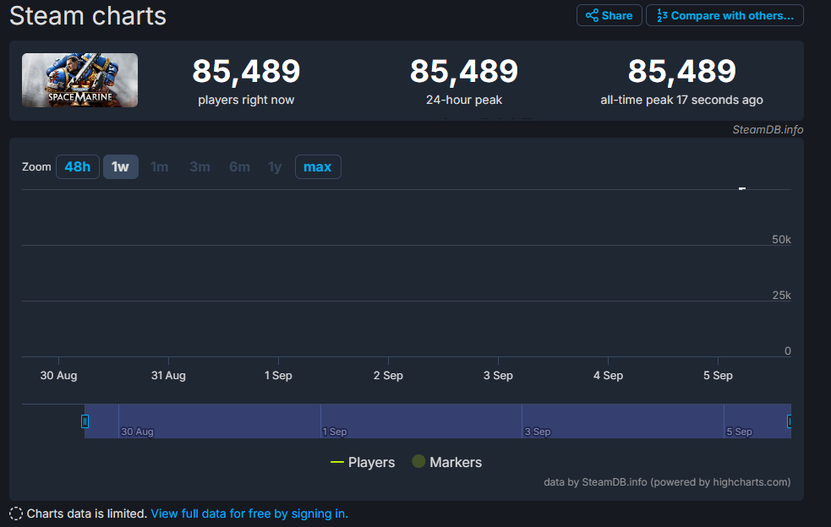Click the ranking icon in Compare button
Viewport: 831px width, 527px height.
click(x=662, y=15)
